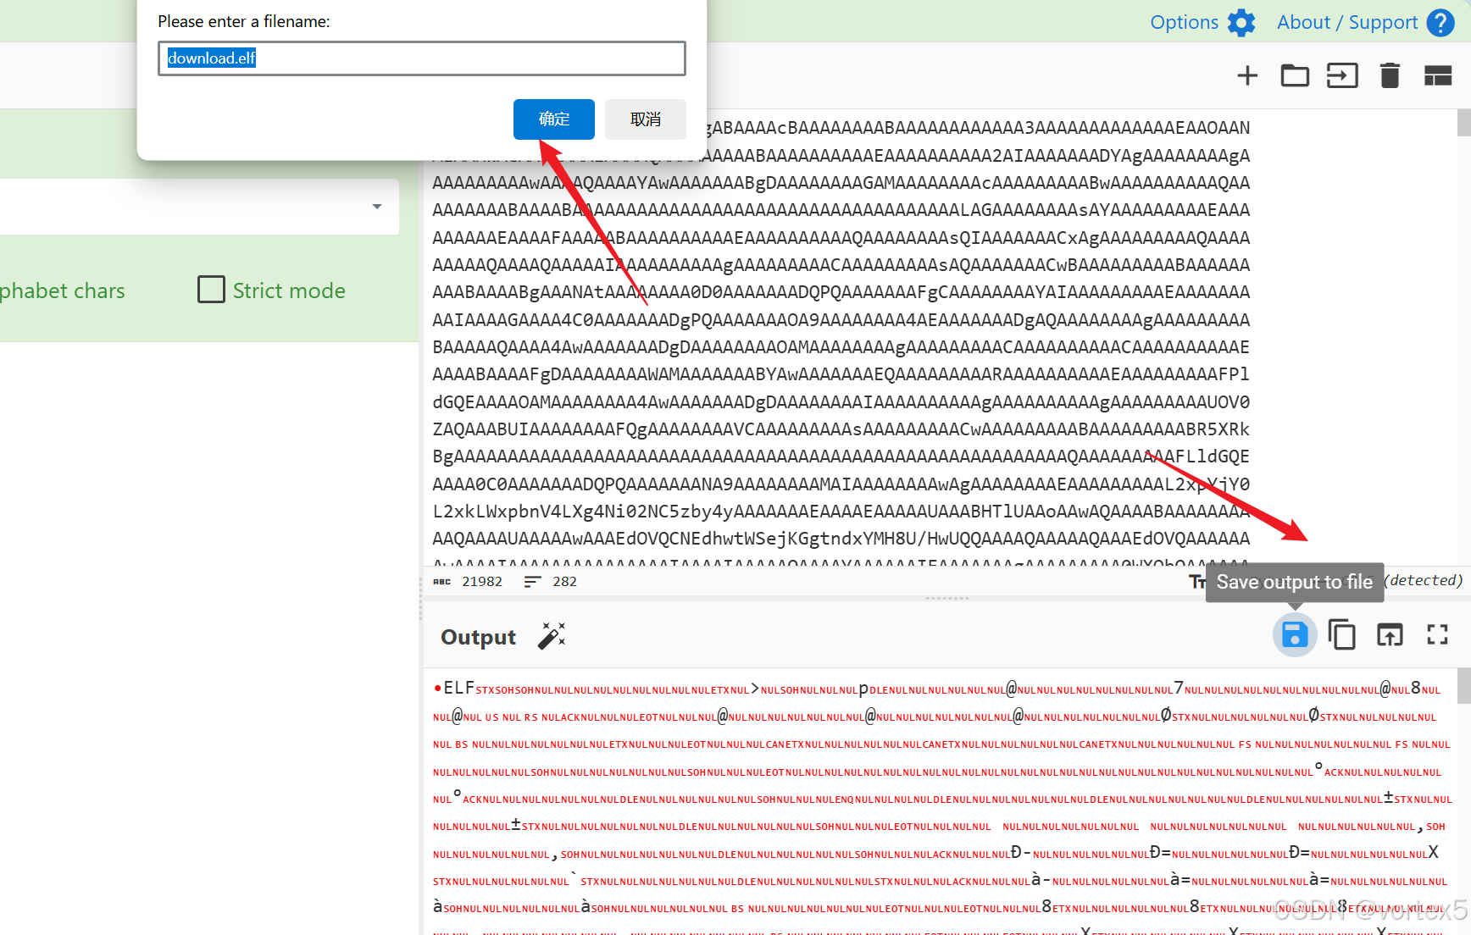1471x935 pixels.
Task: Open folder as input icon
Action: [x=1295, y=75]
